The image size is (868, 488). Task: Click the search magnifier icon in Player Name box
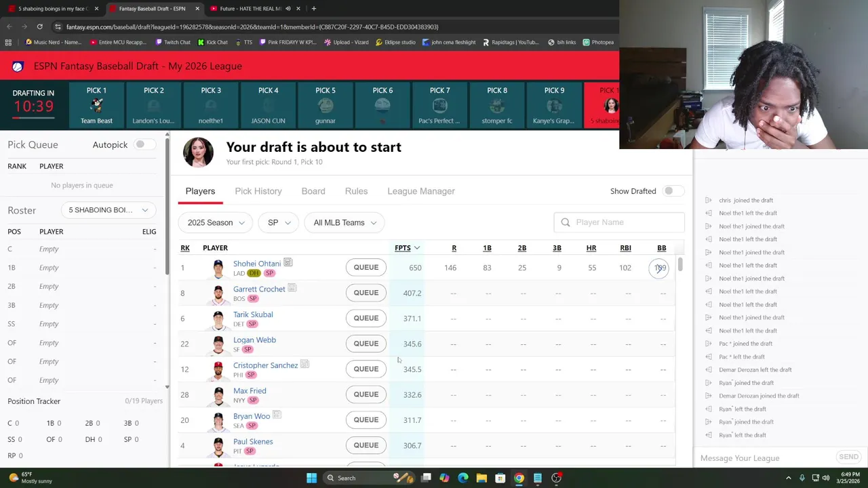(566, 222)
